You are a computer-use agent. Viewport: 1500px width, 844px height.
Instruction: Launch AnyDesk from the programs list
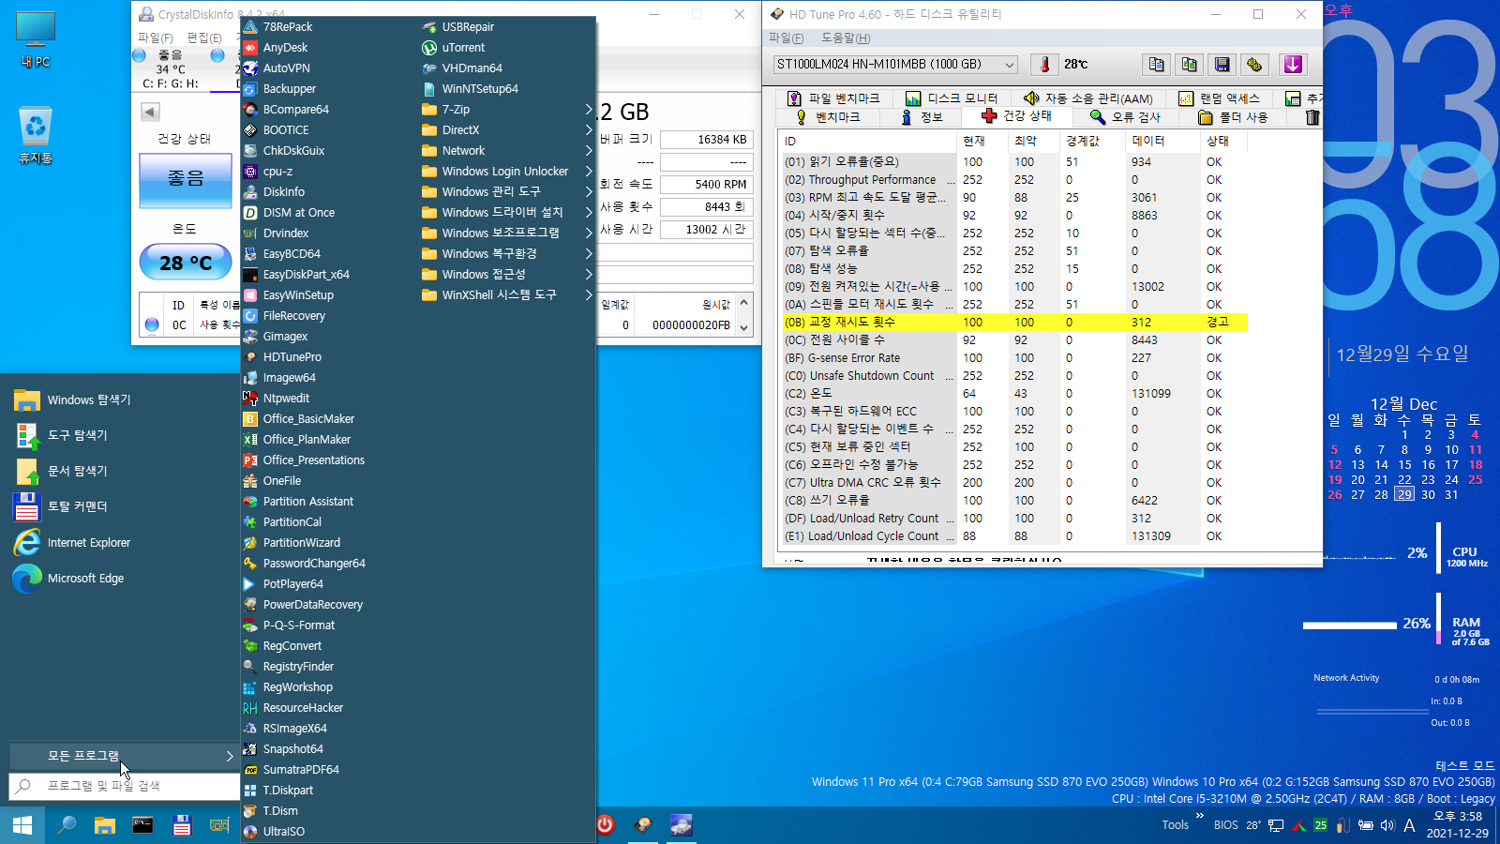[x=285, y=48]
